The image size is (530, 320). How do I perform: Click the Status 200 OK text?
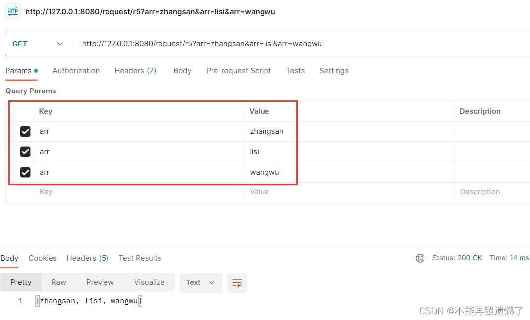click(457, 258)
